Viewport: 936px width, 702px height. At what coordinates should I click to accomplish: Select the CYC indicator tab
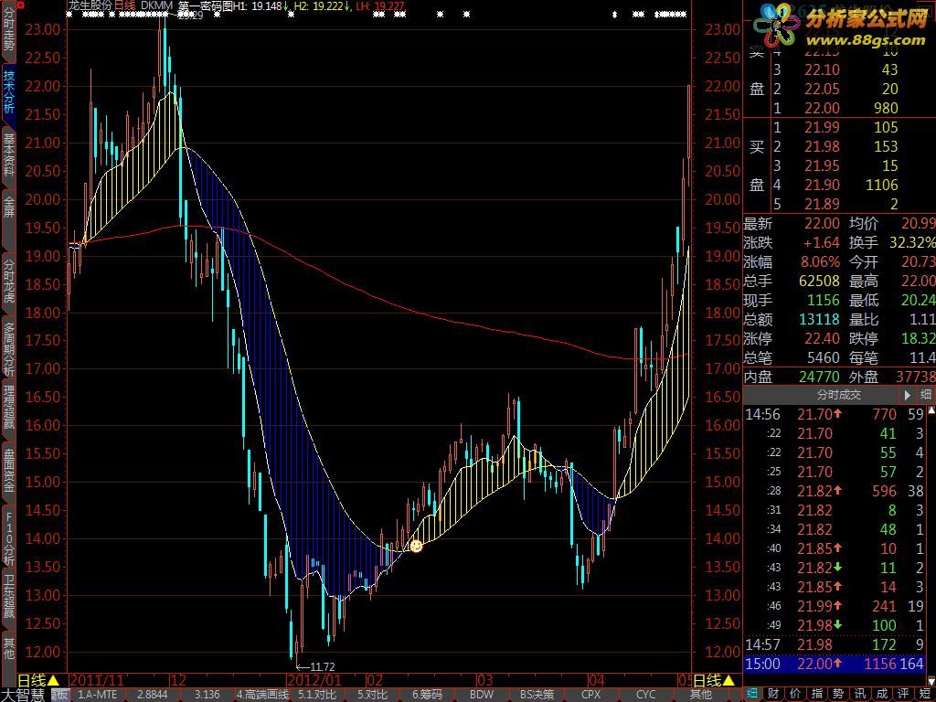(645, 695)
